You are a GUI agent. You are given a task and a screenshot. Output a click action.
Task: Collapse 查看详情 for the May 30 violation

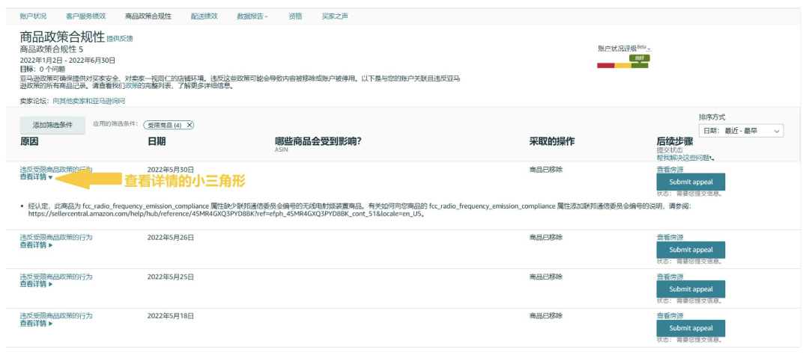point(36,177)
